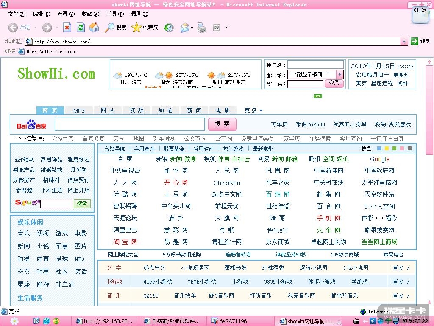Image resolution: width=434 pixels, height=326 pixels.
Task: Open the 文件(F) menu
Action: [17, 14]
